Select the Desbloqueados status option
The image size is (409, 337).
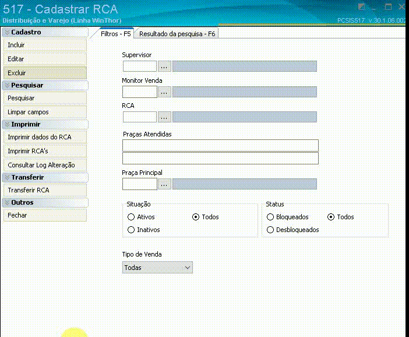(270, 230)
